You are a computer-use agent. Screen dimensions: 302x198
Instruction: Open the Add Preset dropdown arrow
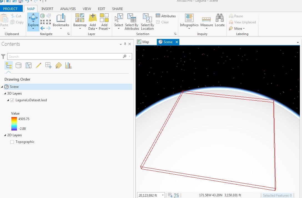(x=109, y=29)
